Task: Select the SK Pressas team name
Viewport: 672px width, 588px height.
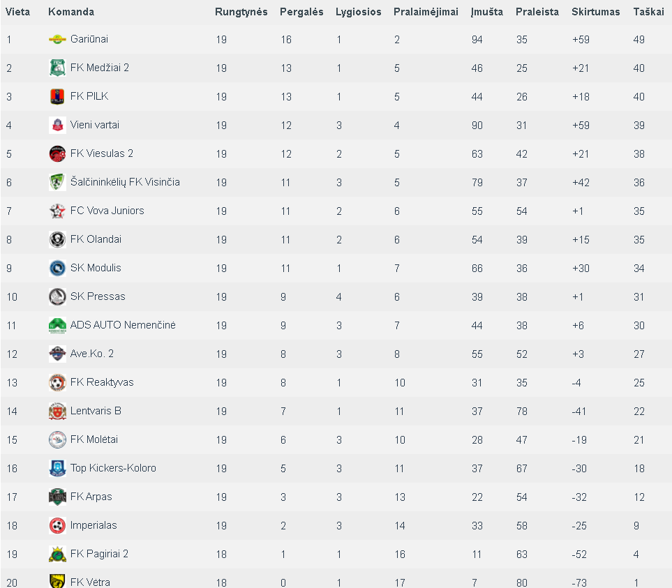Action: click(x=98, y=296)
